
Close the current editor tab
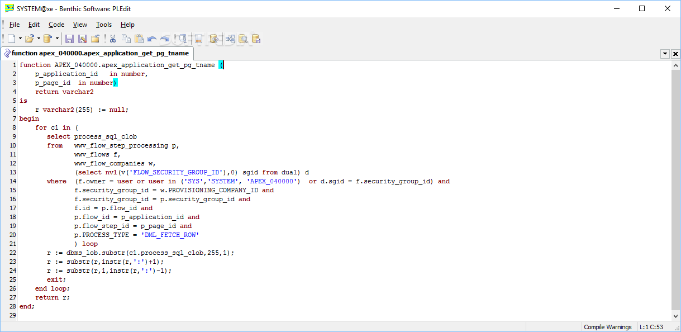click(x=675, y=54)
